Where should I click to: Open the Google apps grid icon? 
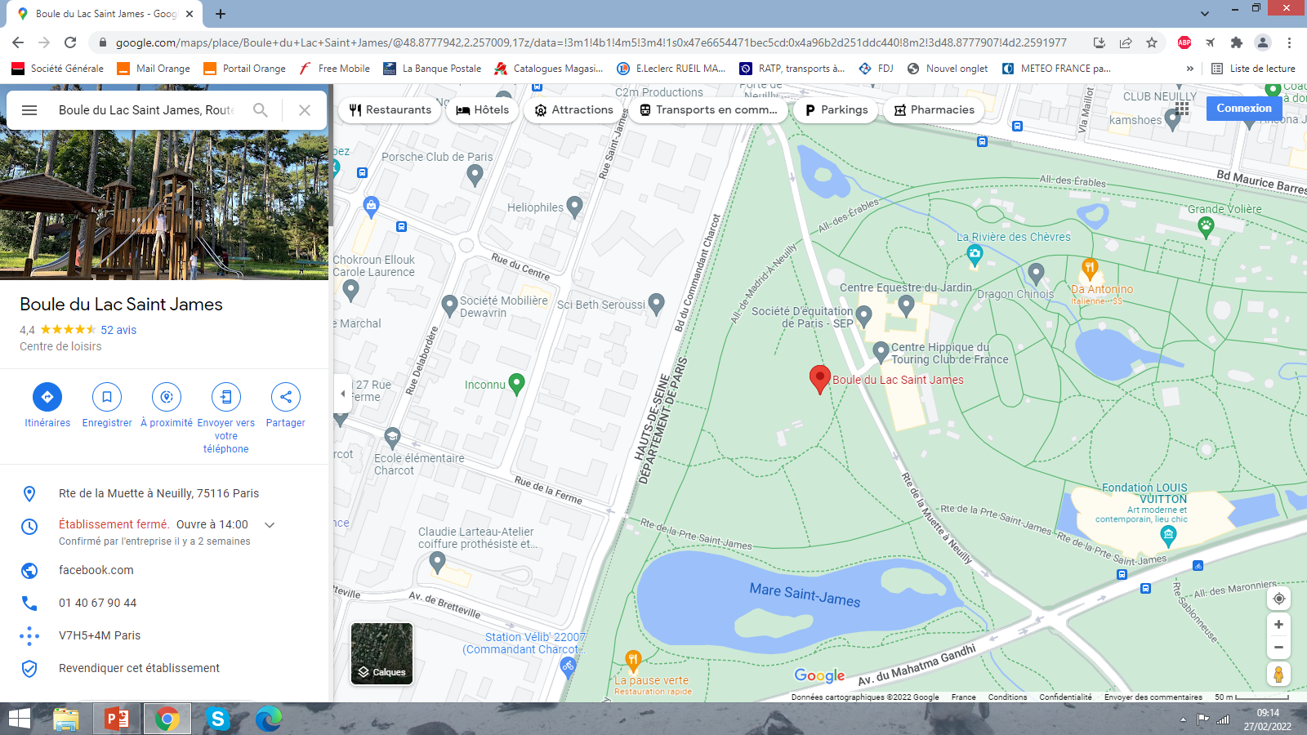pyautogui.click(x=1182, y=108)
